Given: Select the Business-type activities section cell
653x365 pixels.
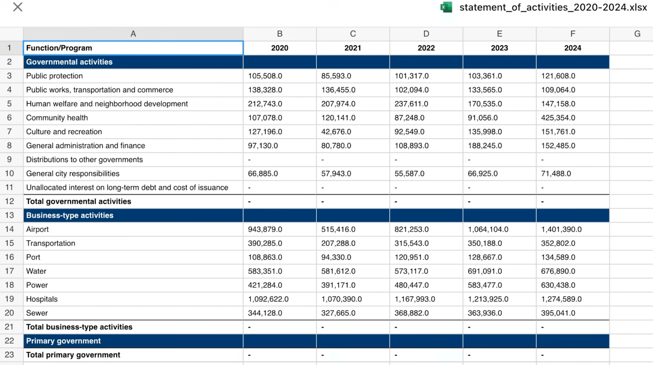Looking at the screenshot, I should 133,215.
